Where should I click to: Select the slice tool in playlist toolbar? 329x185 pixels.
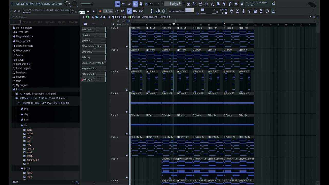pyautogui.click(x=113, y=17)
